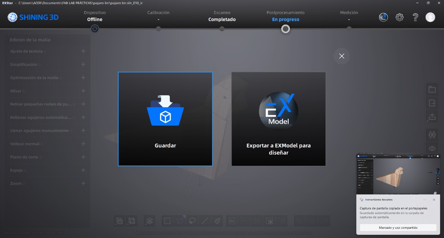Expand Rellenar agujeros automáticamente section

point(83,117)
